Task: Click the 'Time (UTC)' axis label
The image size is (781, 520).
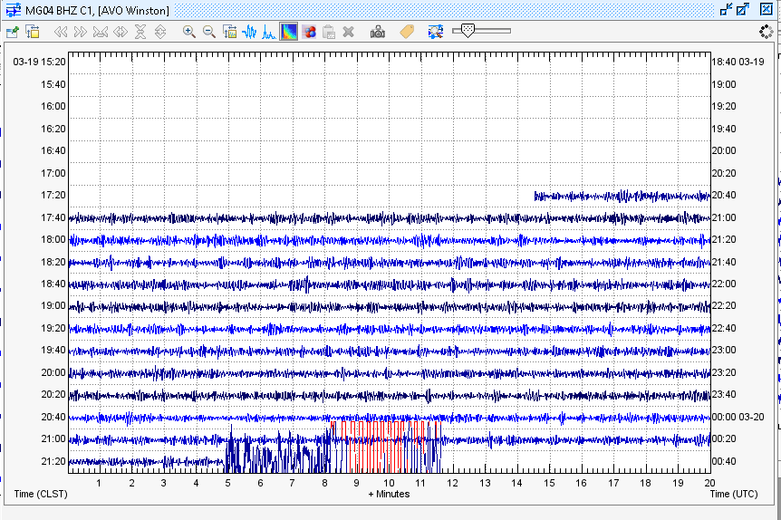Action: (x=734, y=494)
